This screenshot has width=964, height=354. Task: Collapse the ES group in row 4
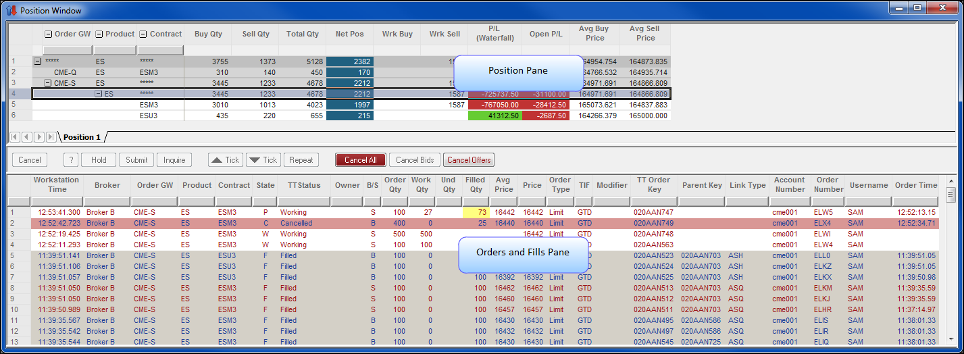pos(99,94)
